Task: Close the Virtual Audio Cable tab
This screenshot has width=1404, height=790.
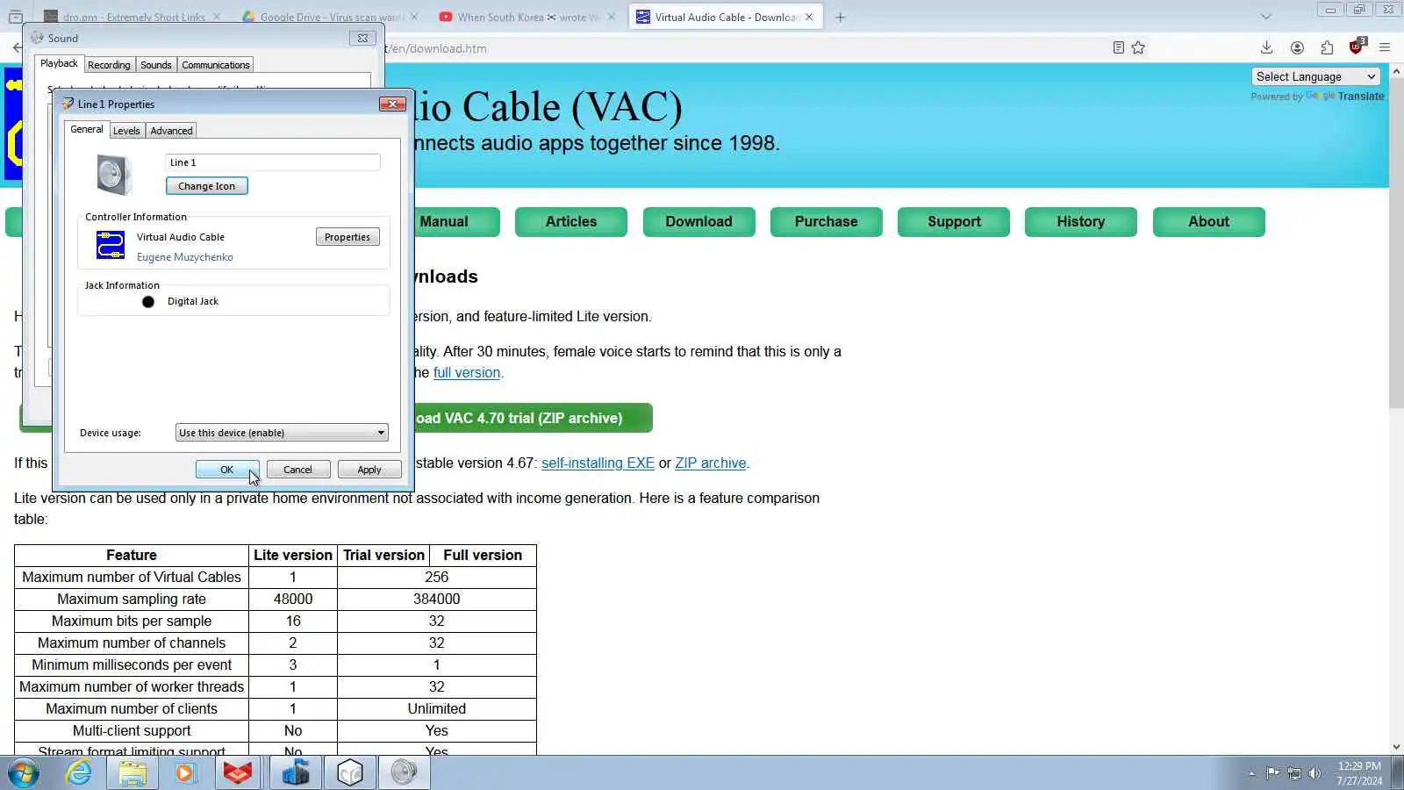Action: [809, 17]
